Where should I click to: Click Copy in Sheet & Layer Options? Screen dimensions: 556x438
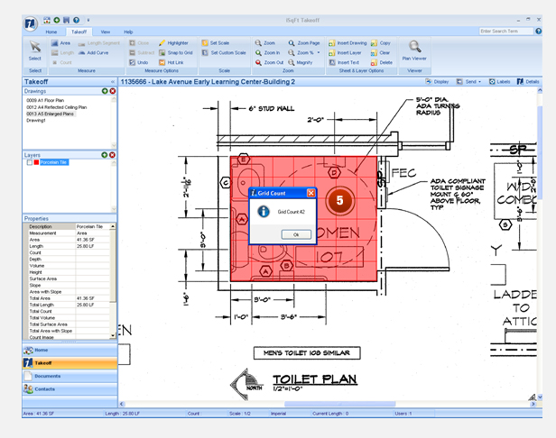click(381, 43)
